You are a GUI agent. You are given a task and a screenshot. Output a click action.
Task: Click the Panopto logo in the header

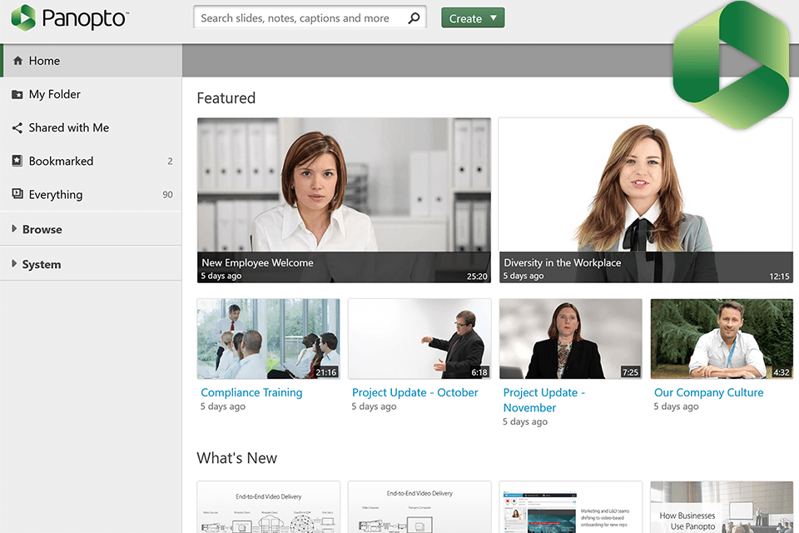pos(70,17)
